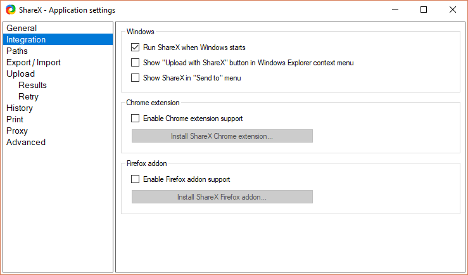Open the Print settings

[58, 119]
